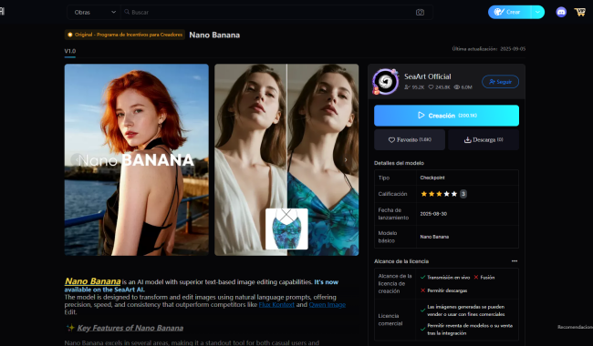This screenshot has height=346, width=593.
Task: Click the rating count badge 3
Action: pos(463,194)
